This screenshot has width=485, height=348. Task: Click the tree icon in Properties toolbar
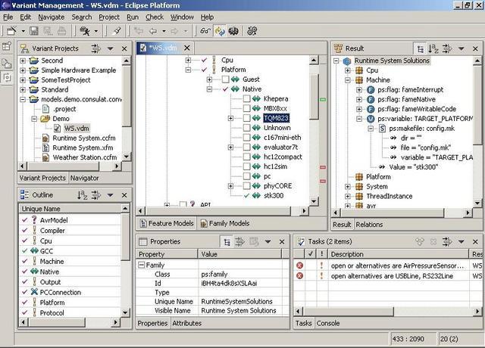(x=227, y=242)
